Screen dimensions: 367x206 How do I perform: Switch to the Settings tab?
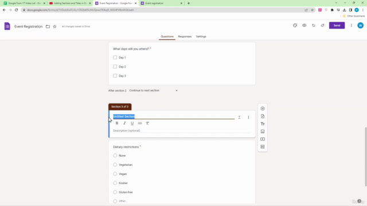[201, 37]
